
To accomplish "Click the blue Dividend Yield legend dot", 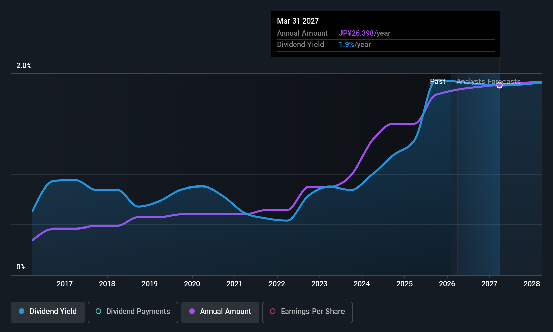I will click(22, 311).
